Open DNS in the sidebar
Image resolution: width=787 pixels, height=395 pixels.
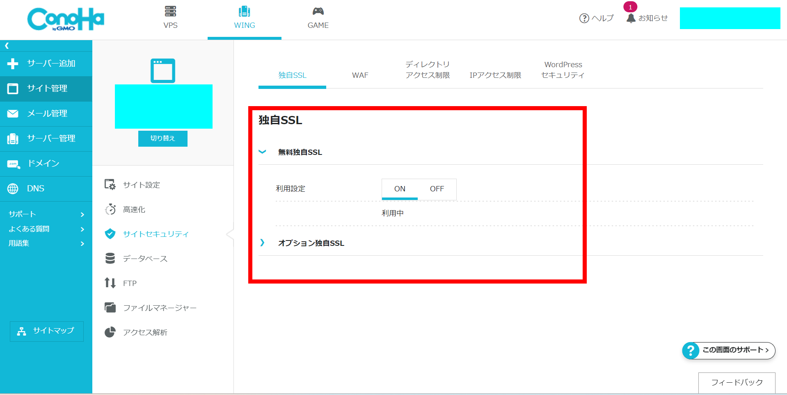[x=46, y=188]
